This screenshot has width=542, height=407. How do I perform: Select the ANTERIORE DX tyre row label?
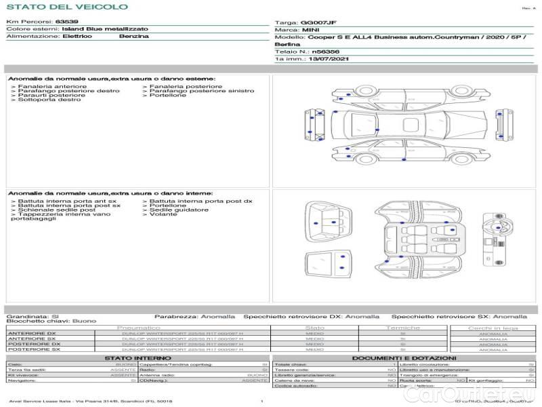coord(32,333)
